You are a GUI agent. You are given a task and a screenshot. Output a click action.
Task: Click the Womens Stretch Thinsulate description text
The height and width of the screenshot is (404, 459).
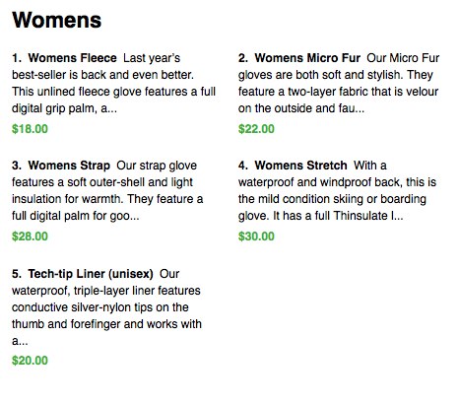[337, 191]
